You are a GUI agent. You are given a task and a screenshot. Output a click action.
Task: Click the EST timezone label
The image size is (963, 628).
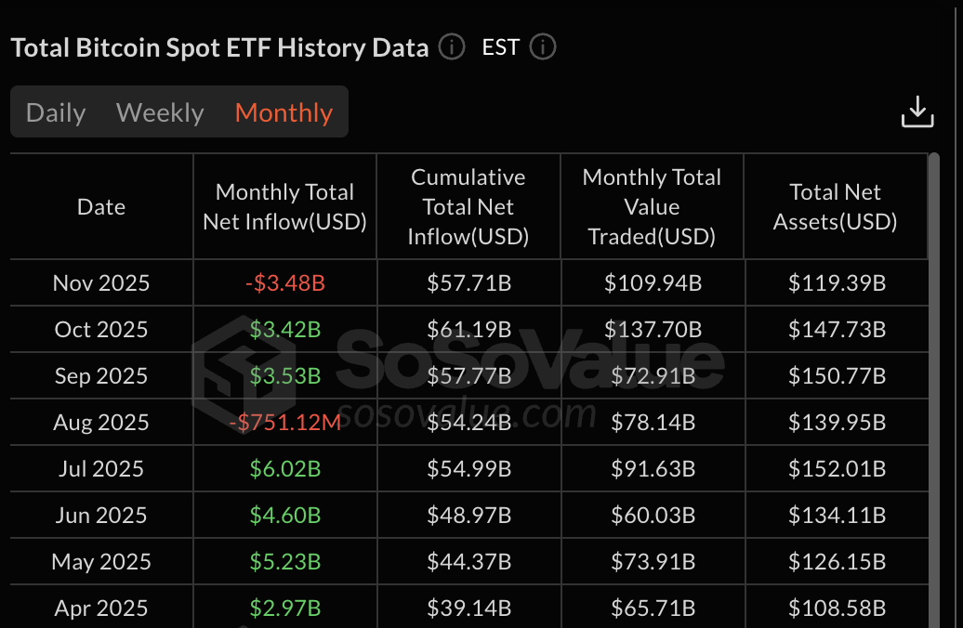pyautogui.click(x=500, y=46)
